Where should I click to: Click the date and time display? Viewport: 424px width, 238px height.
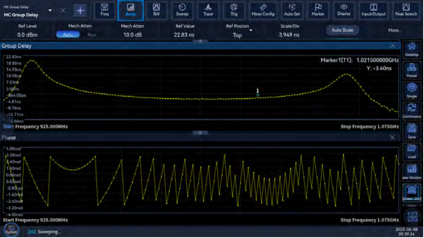406,232
